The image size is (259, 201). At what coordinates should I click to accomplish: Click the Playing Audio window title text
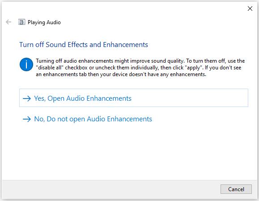tap(44, 22)
